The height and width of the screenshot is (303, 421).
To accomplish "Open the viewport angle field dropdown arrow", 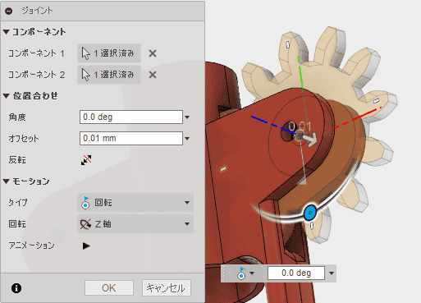I will pyautogui.click(x=332, y=273).
